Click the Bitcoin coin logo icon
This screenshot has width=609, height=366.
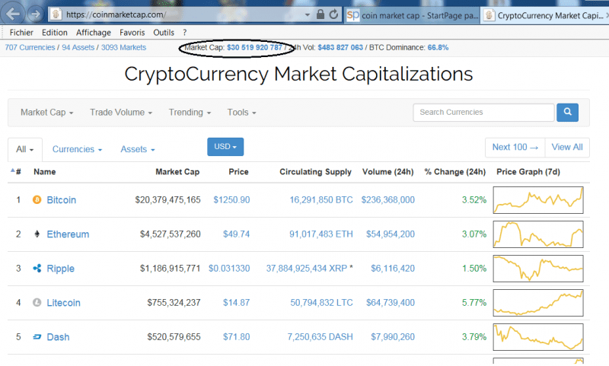point(37,200)
